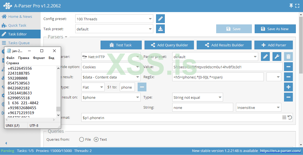This screenshot has height=155, width=303.
Task: Click Add Query Builder button
Action: tap(169, 45)
